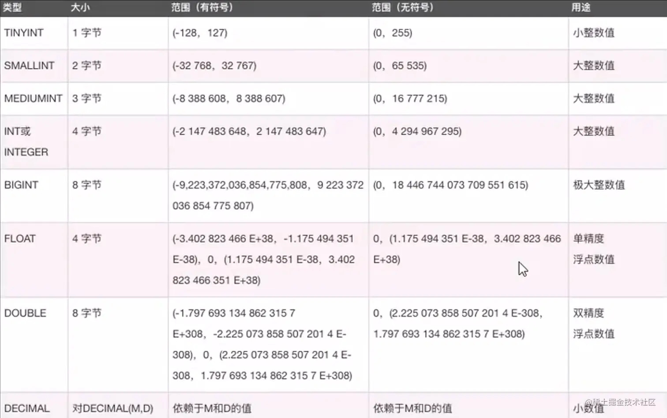The image size is (667, 418).
Task: Select the 范围（有符号）column header
Action: point(202,8)
